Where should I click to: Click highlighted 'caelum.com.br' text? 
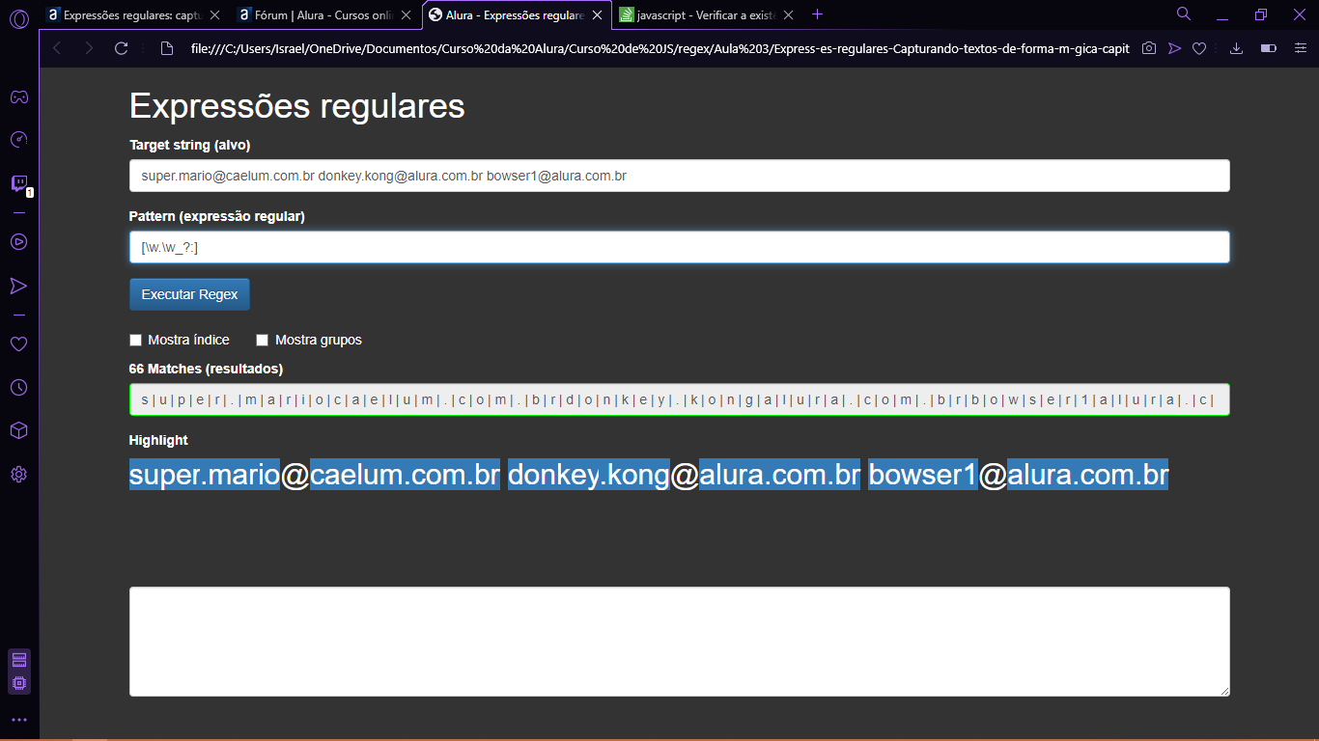(405, 475)
